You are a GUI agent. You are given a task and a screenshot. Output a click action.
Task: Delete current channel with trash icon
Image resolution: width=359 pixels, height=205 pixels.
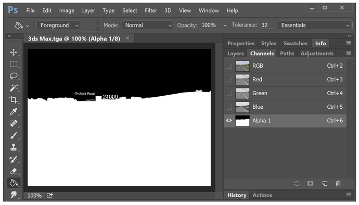[338, 184]
